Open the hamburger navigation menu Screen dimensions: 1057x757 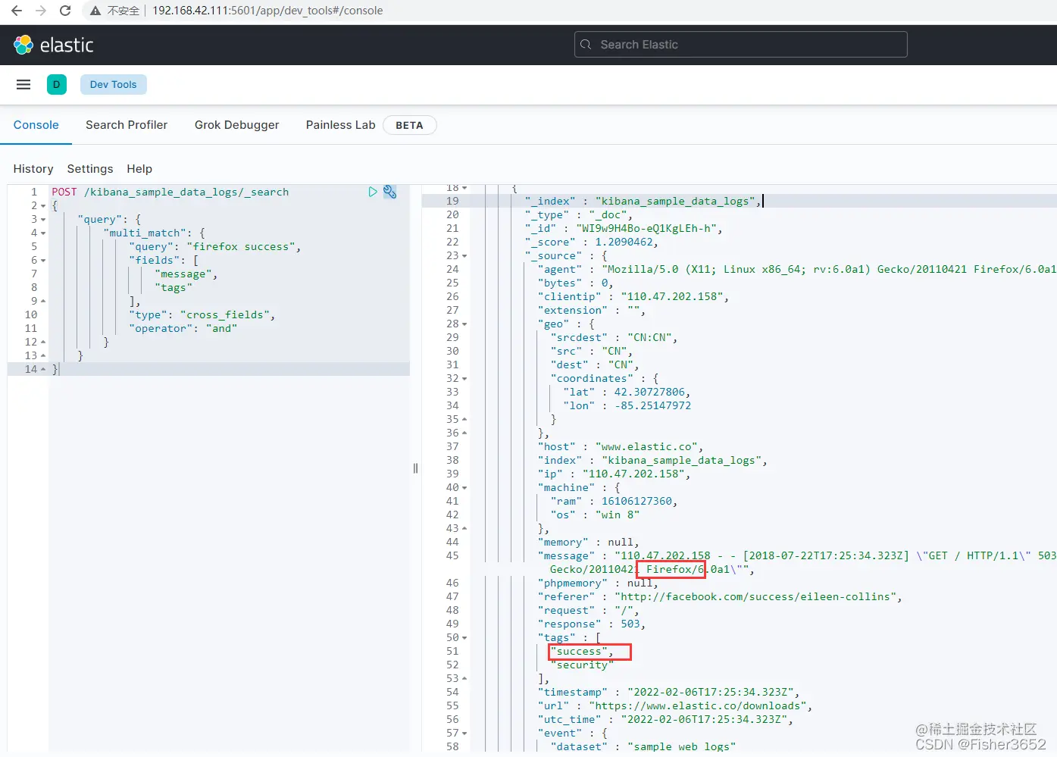click(23, 84)
